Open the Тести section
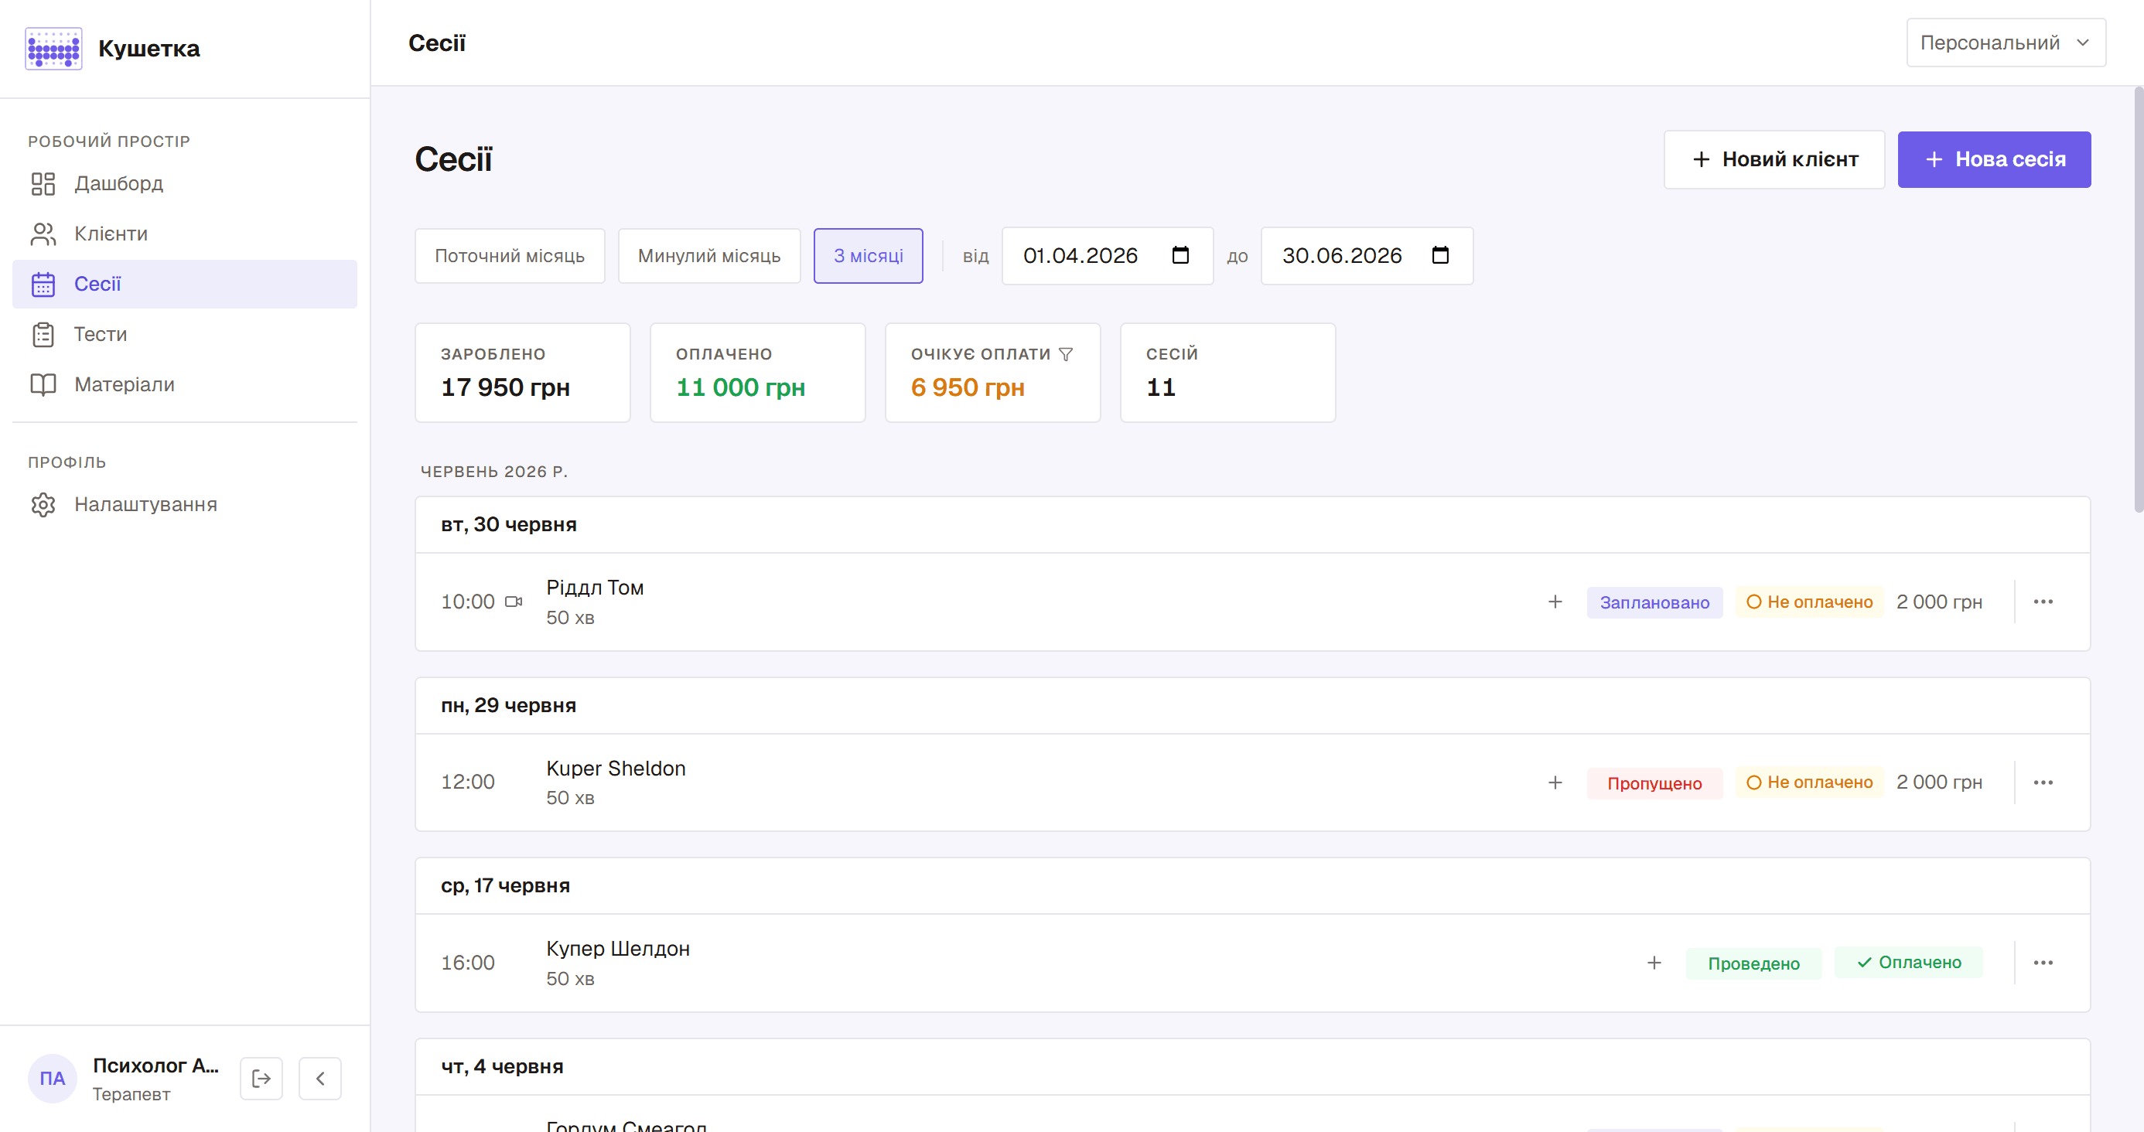The image size is (2144, 1132). 185,335
